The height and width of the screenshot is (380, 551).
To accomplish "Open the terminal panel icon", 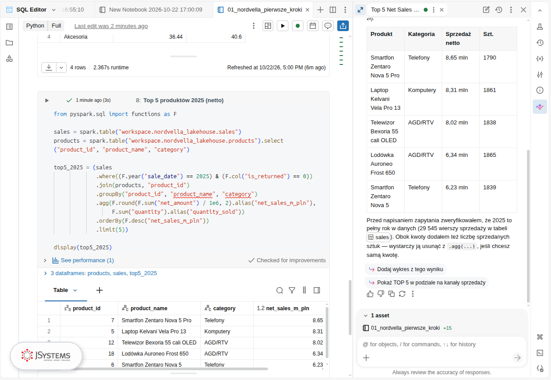I will [540, 352].
